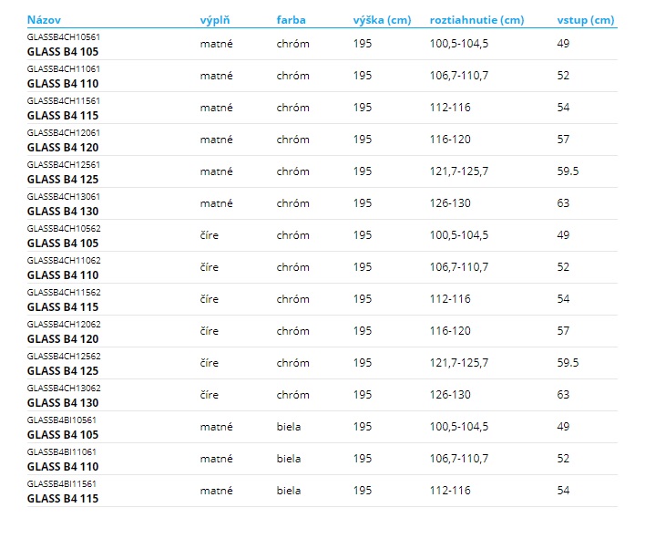Click entry value 54 in GLASSB4BI11561 row
The image size is (645, 539).
point(563,491)
